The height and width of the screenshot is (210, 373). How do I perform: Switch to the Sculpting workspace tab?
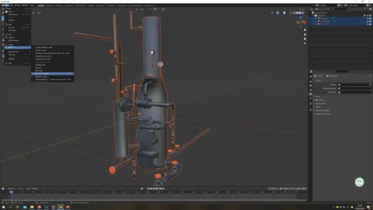pos(59,6)
